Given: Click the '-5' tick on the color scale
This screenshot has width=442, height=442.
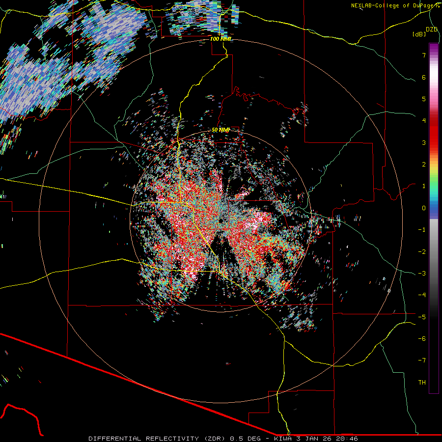Looking at the screenshot, I should coord(422,317).
